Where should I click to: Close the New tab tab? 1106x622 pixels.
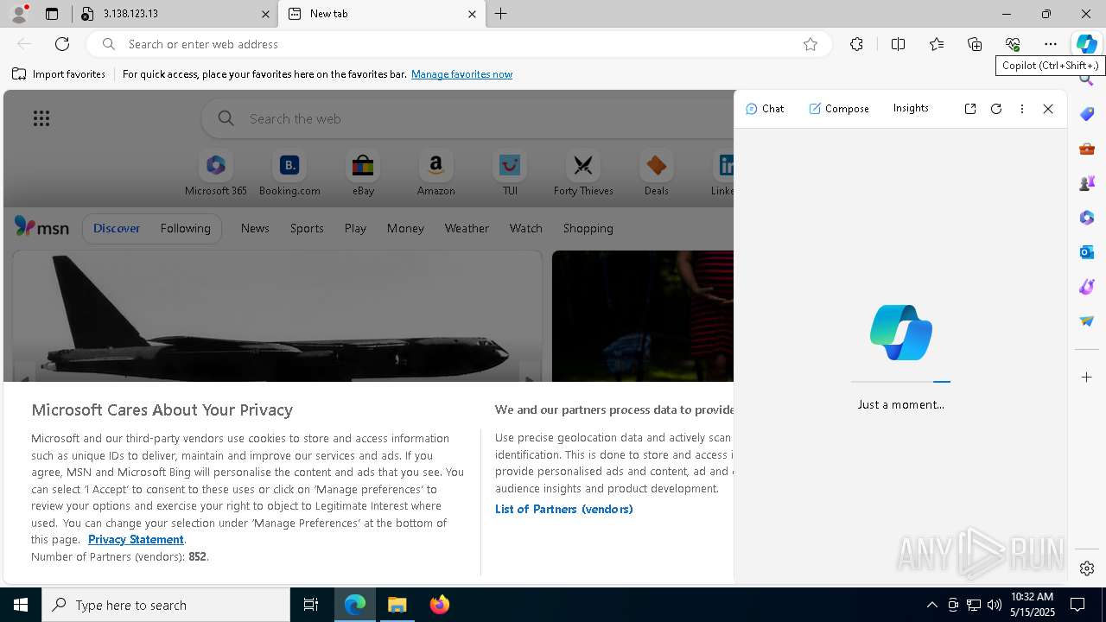(x=472, y=14)
